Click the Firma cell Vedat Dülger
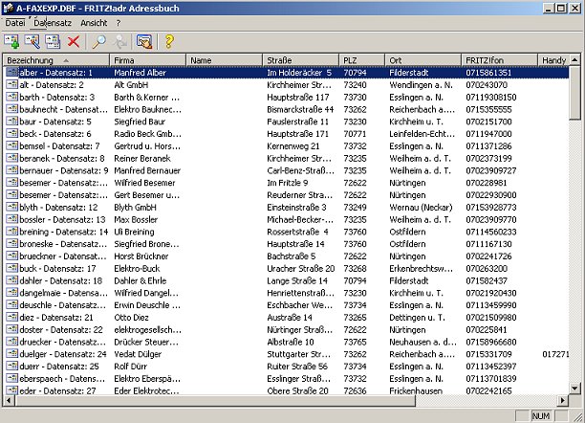This screenshot has width=585, height=423. 138,354
